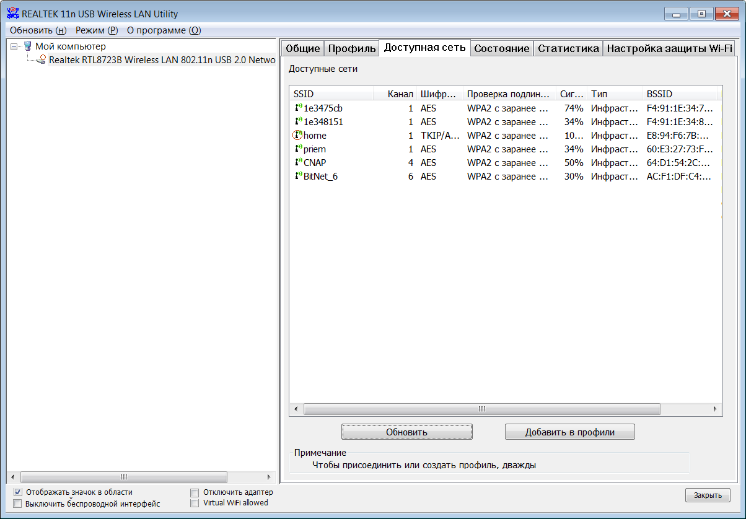
Task: Click the network list scroll-left arrow
Action: (x=296, y=409)
